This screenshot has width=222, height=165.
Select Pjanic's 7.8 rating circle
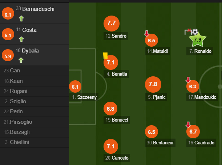pyautogui.click(x=153, y=84)
